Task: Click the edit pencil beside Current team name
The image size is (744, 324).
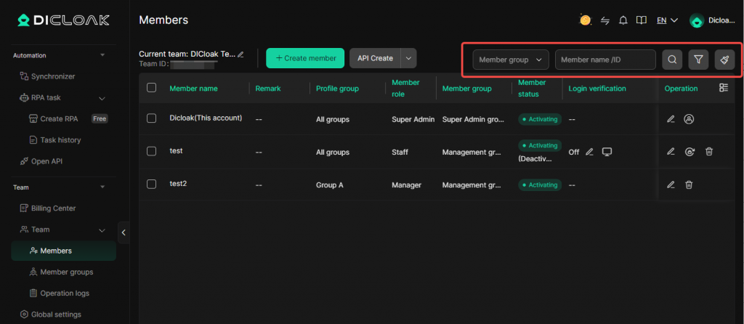Action: tap(240, 54)
